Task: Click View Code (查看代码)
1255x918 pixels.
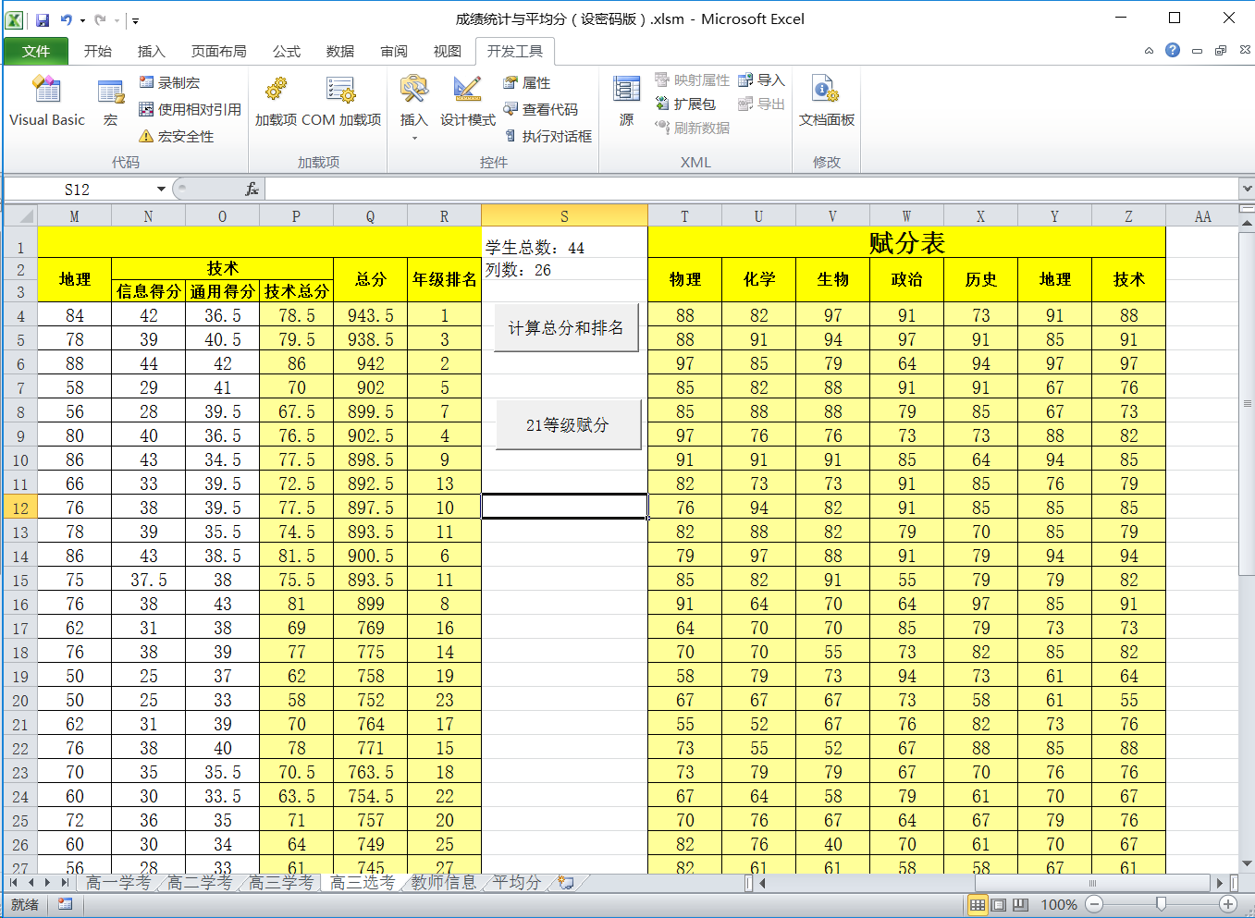Action: coord(540,109)
